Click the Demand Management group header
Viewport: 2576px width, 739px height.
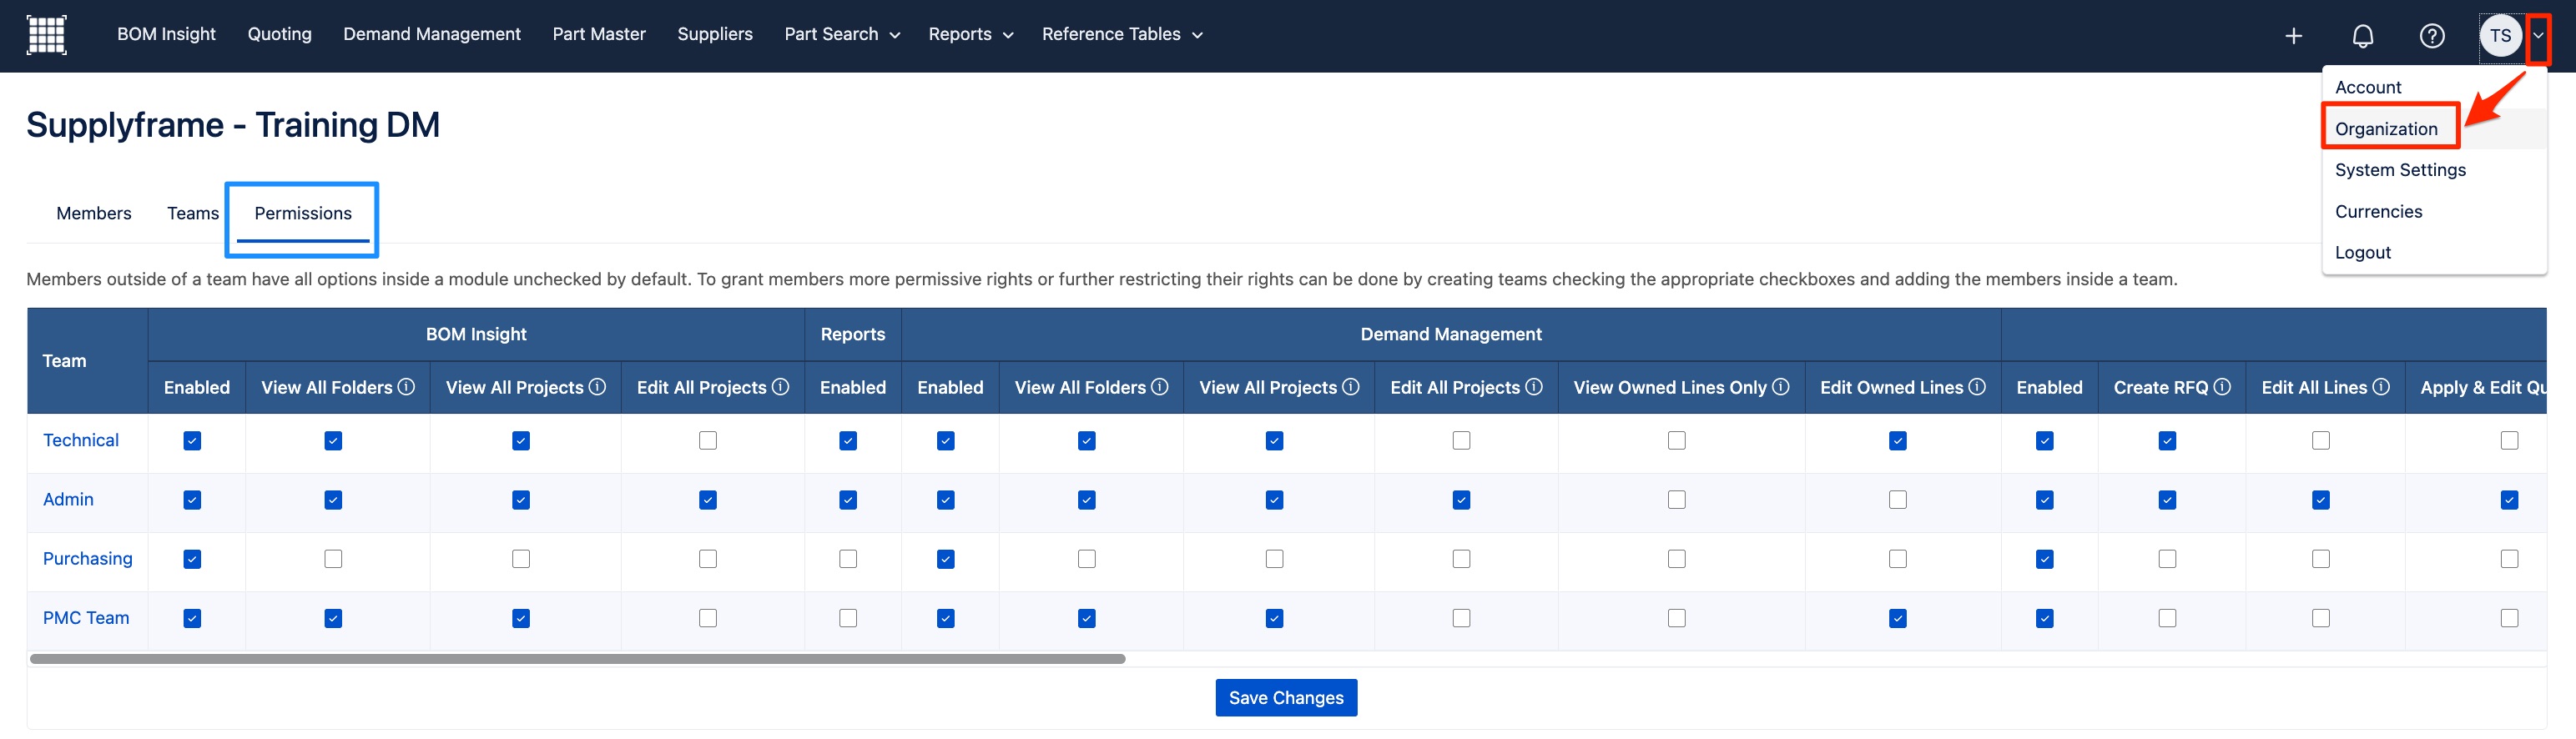tap(1450, 334)
